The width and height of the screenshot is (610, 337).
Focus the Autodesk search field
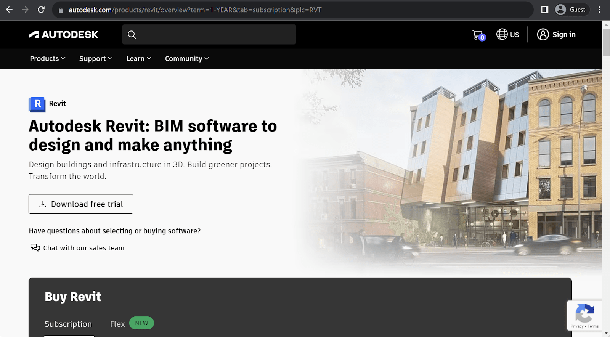[x=209, y=35]
